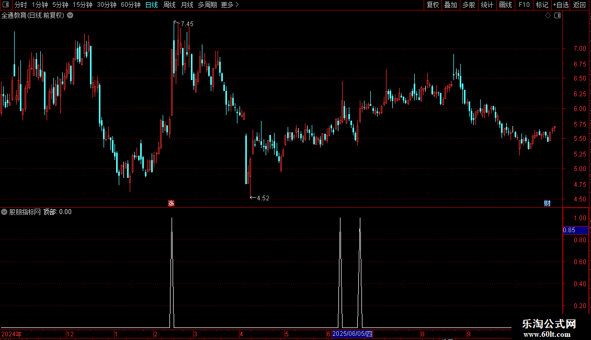591x340 pixels.
Task: Click the panel layout icon at top-left
Action: [6, 5]
